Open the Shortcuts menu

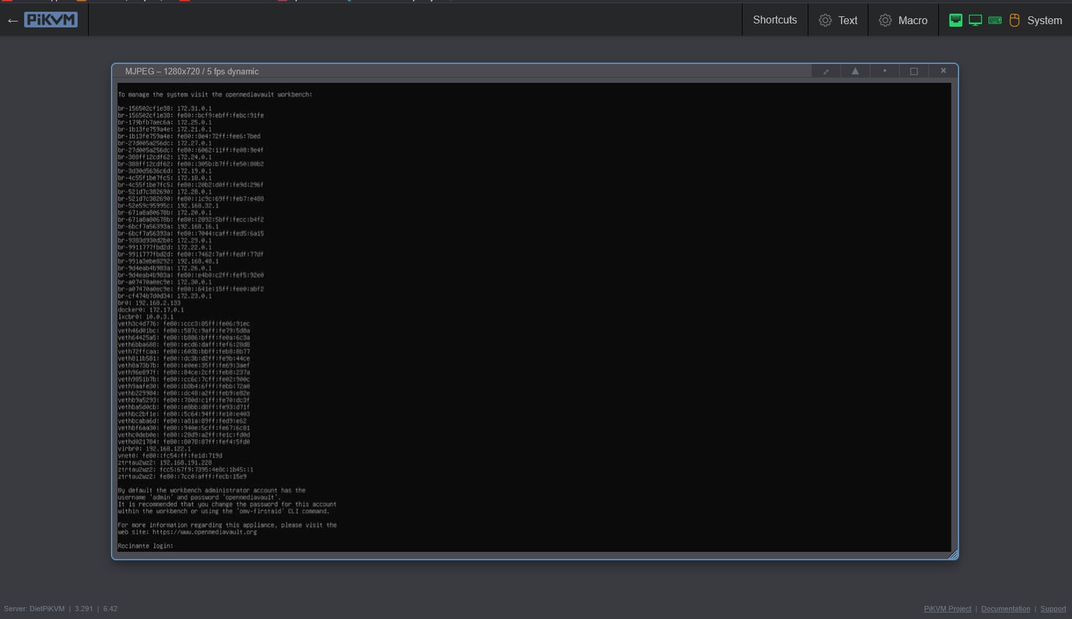point(774,20)
